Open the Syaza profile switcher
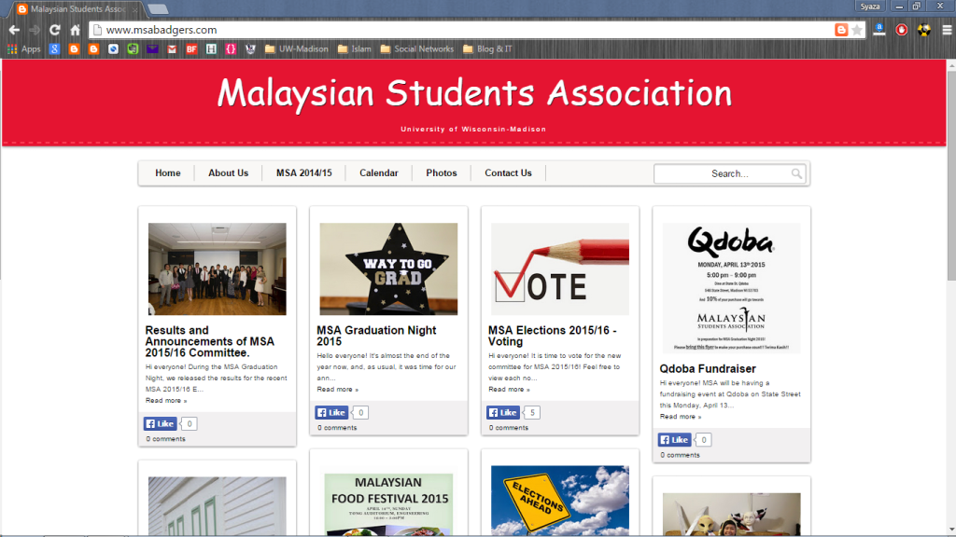This screenshot has width=956, height=537. pos(870,7)
